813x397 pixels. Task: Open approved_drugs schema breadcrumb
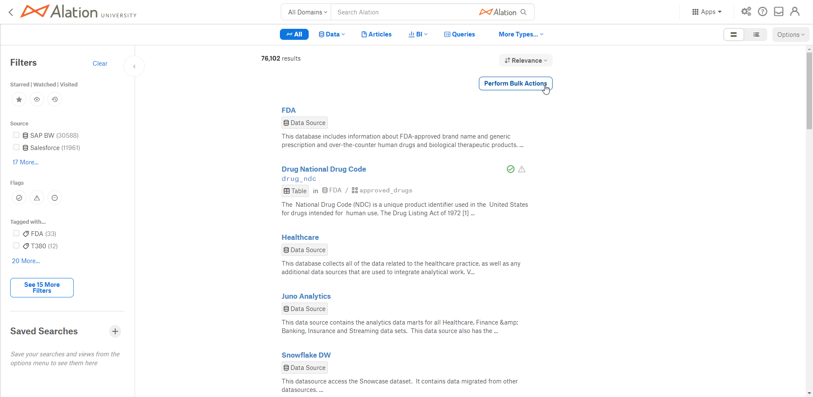pyautogui.click(x=382, y=191)
